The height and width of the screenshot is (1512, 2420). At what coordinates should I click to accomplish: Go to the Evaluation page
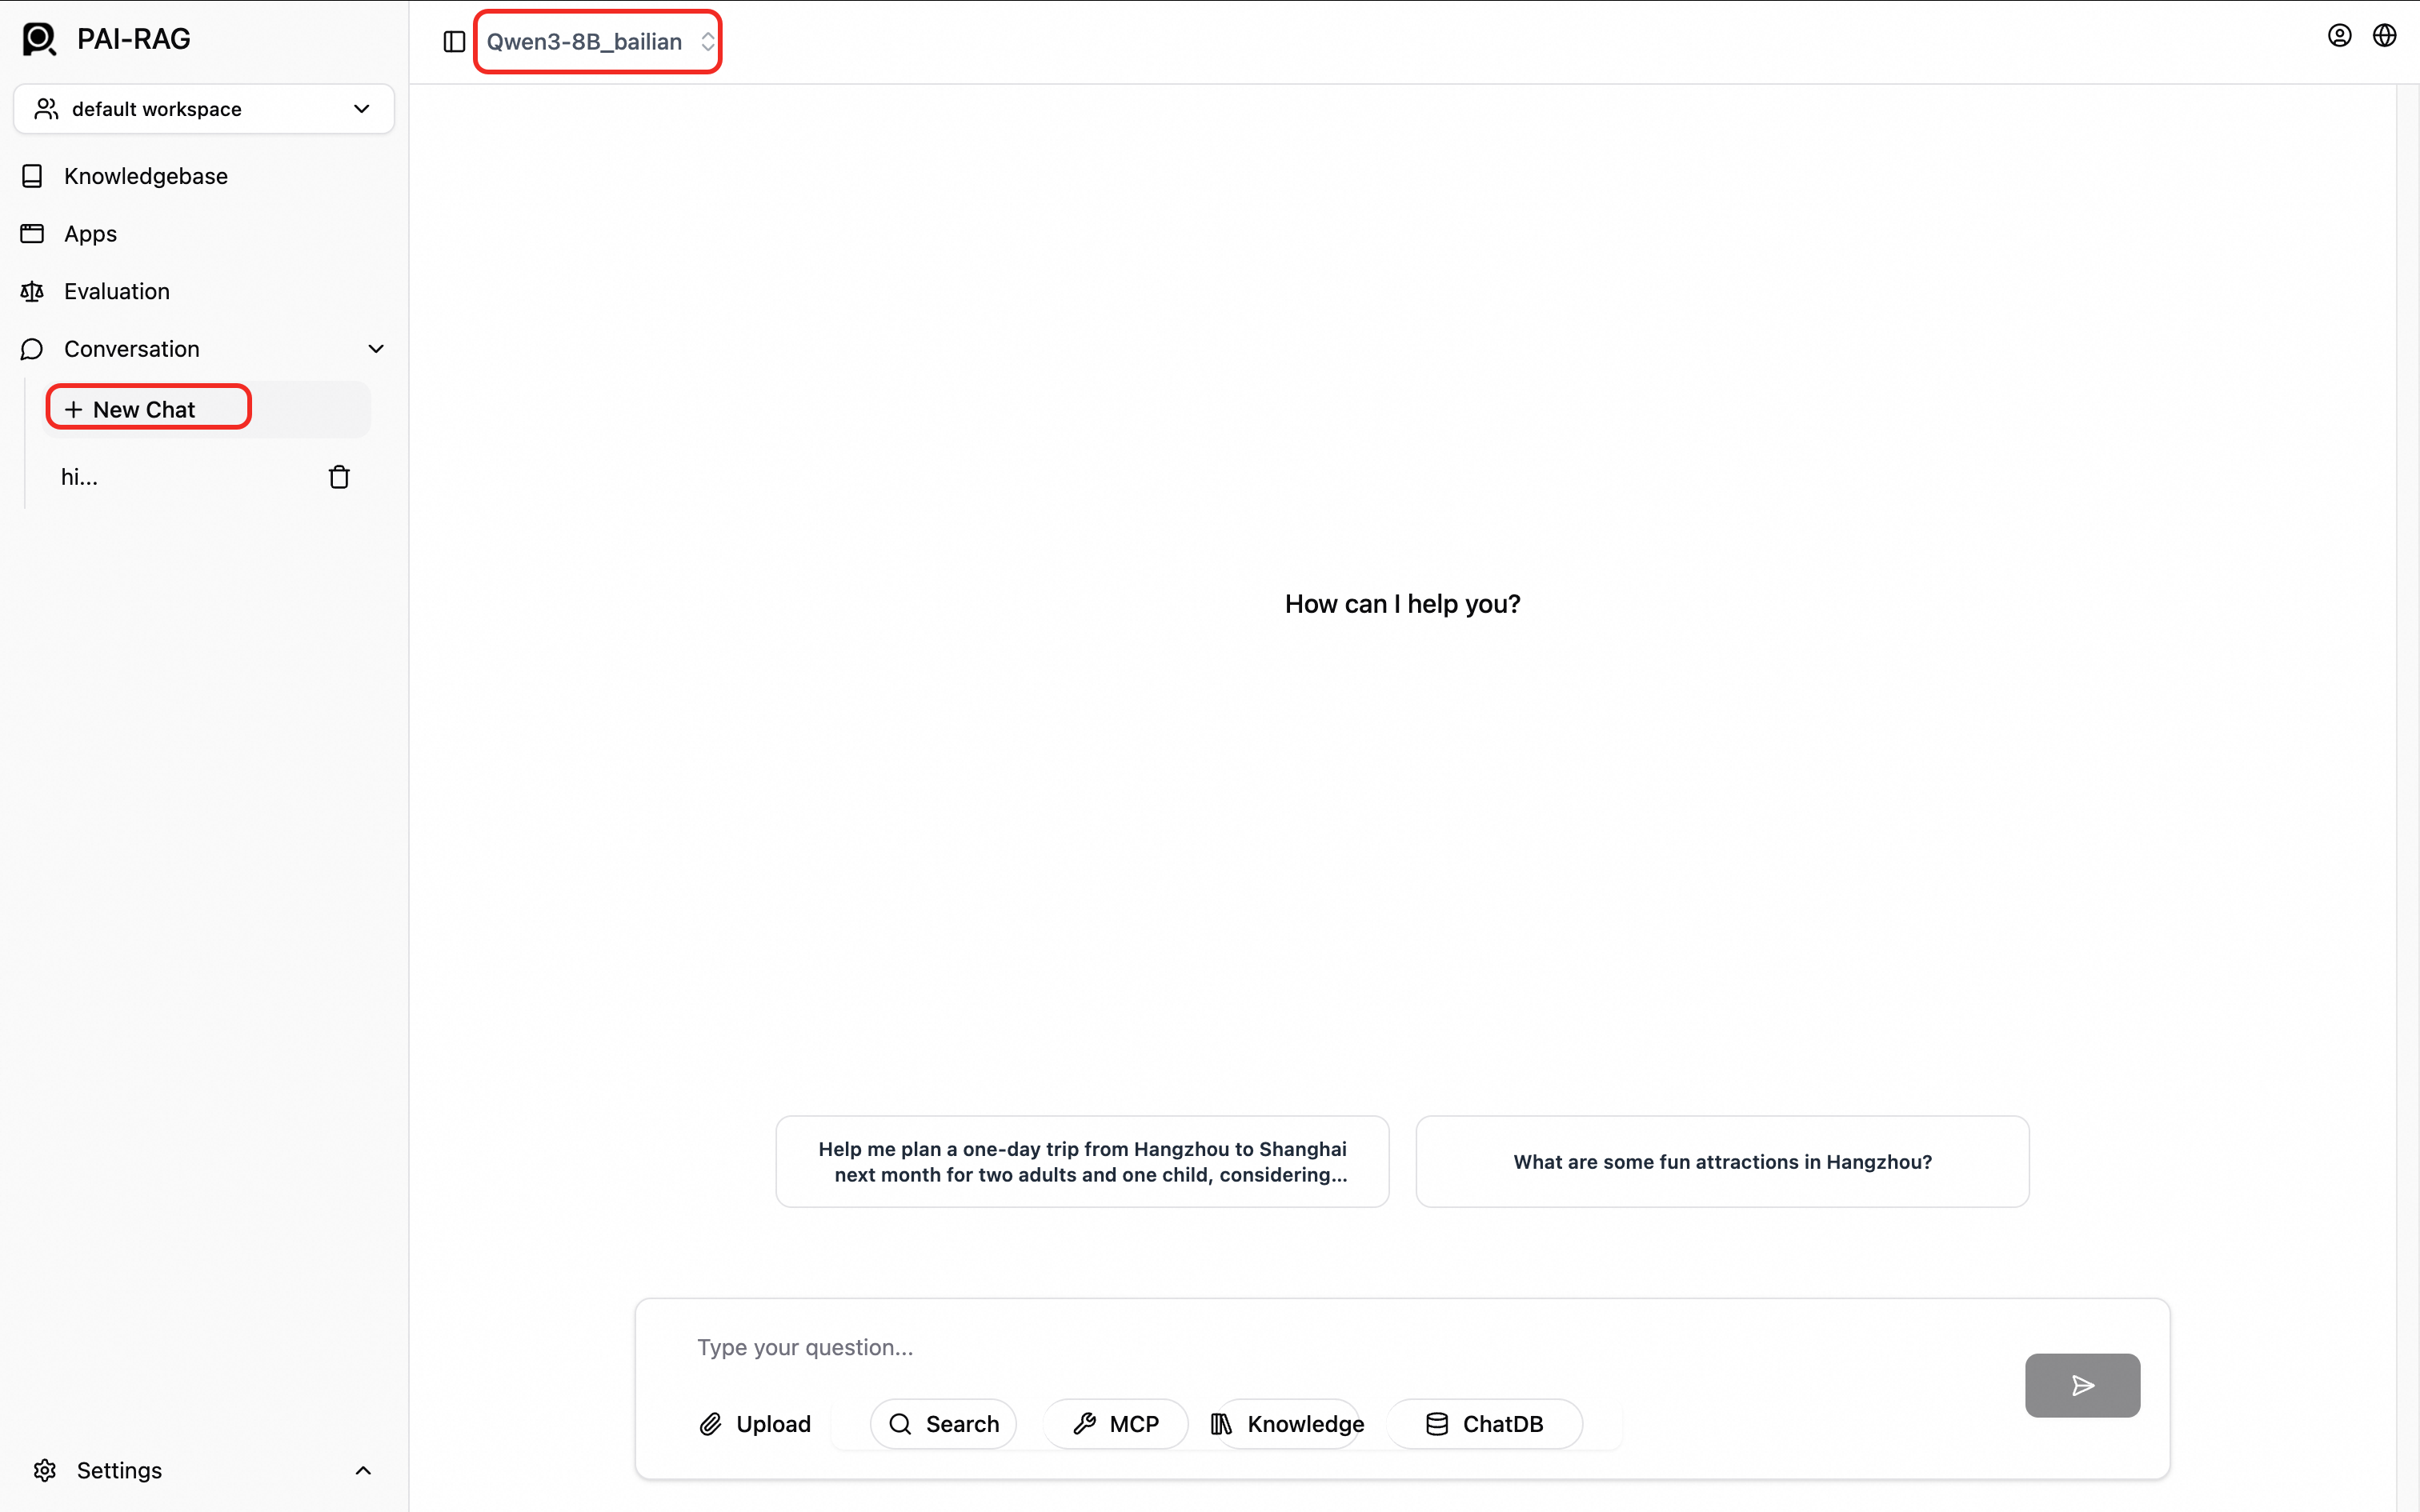click(116, 291)
